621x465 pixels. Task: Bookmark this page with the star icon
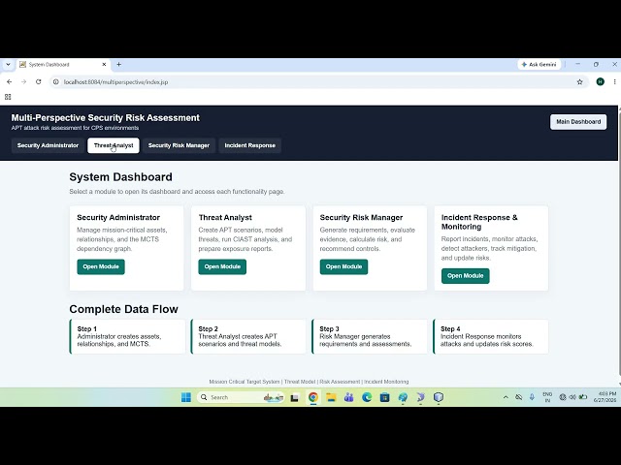tap(580, 81)
